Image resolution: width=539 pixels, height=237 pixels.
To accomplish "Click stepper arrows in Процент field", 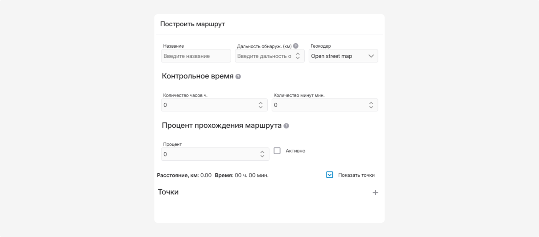I will point(262,154).
